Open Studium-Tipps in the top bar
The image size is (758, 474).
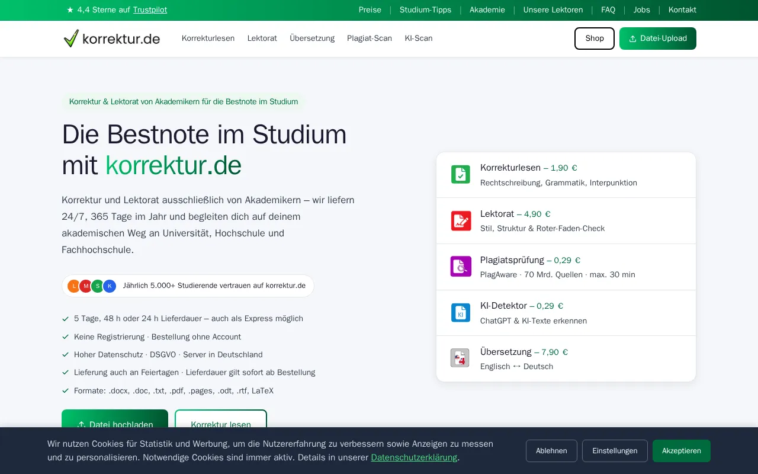pos(425,9)
